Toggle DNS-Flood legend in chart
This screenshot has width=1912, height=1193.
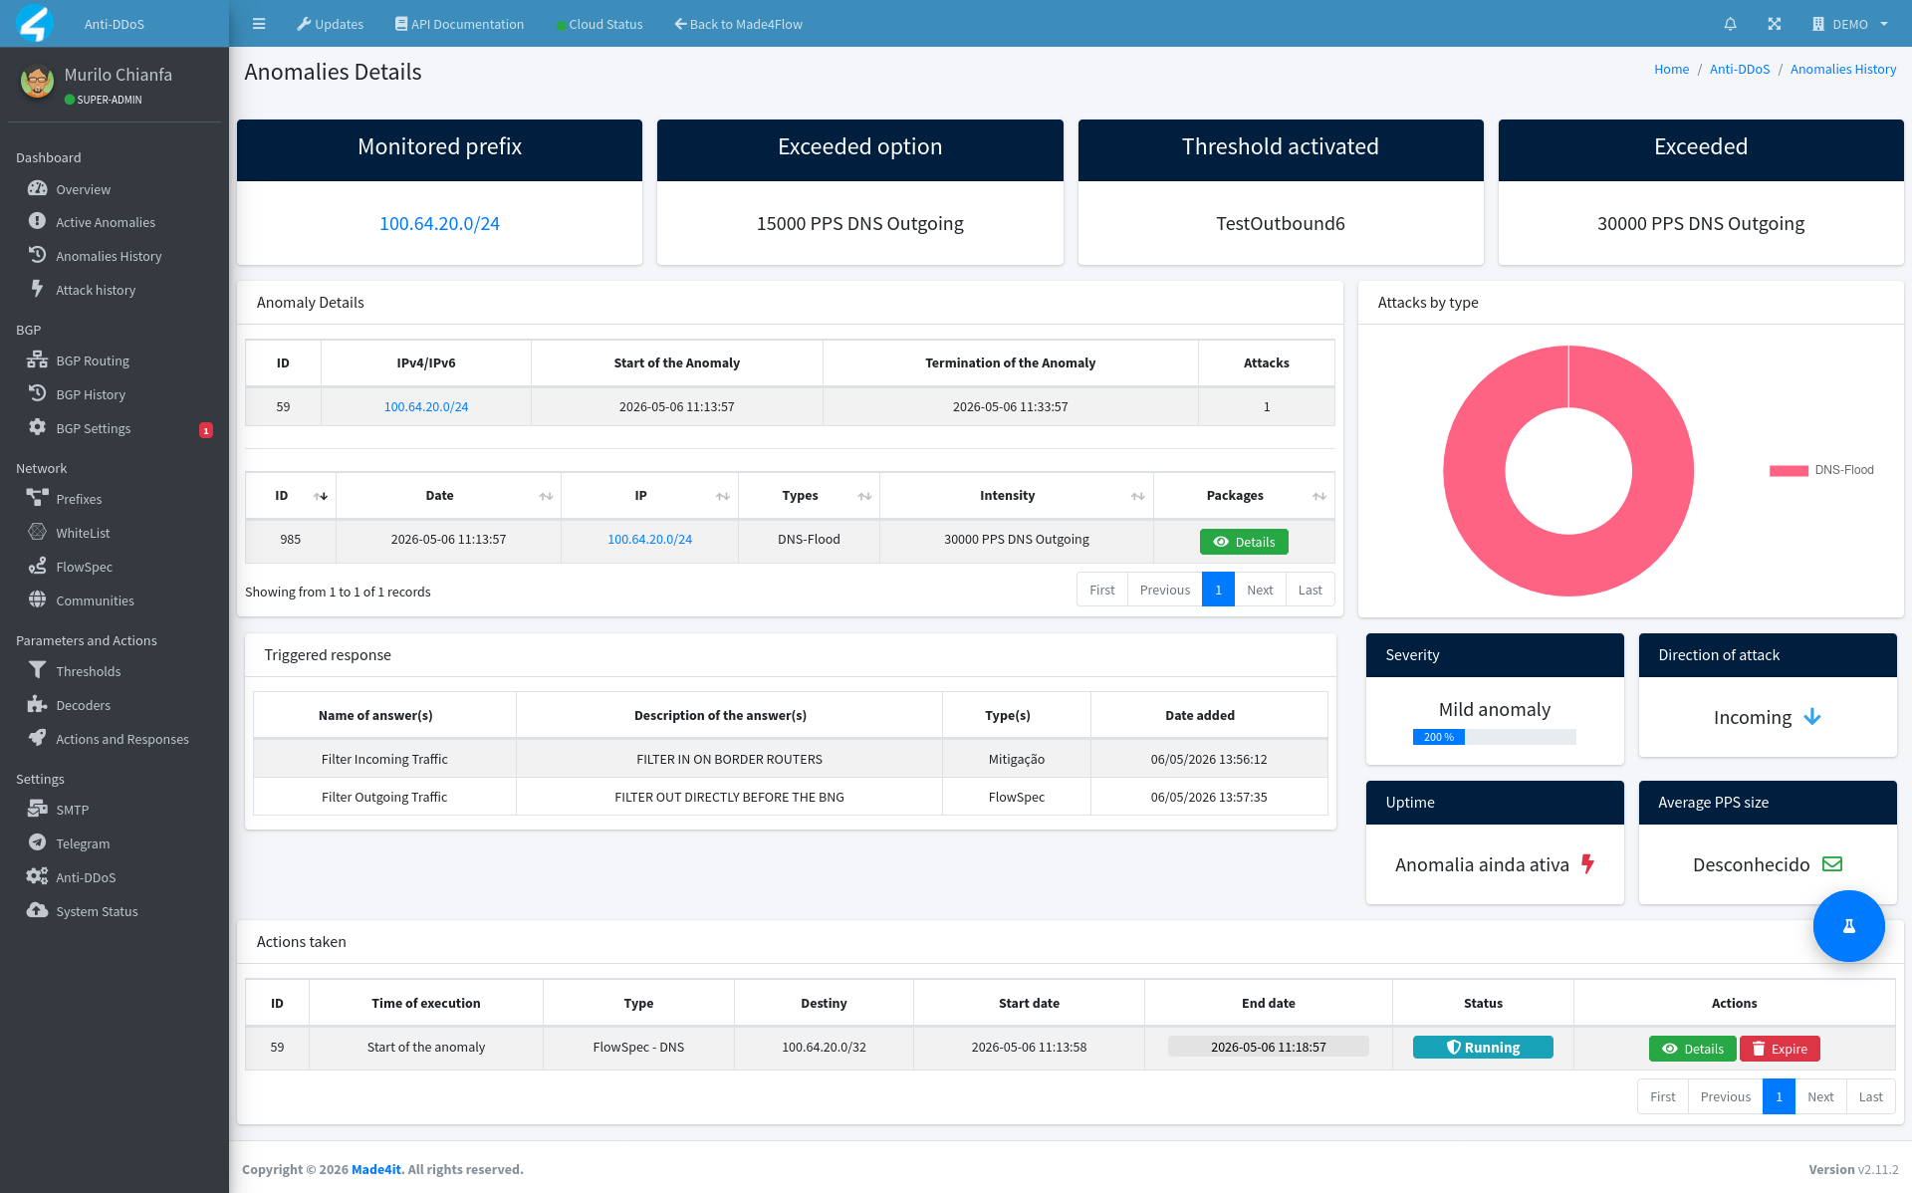coord(1821,470)
